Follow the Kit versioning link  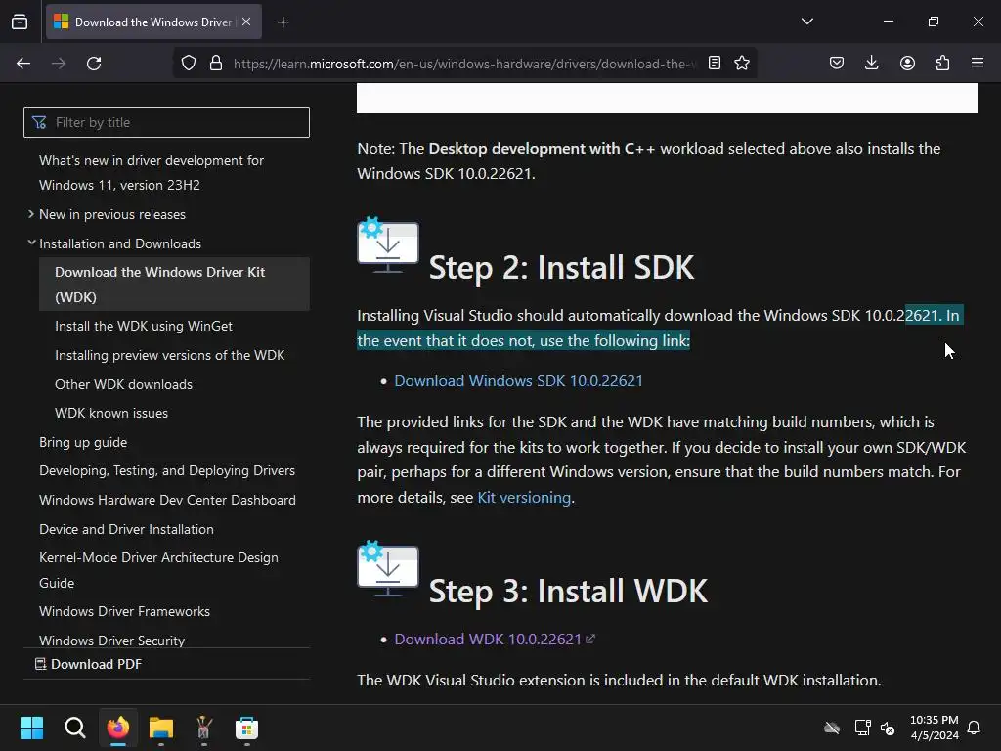pyautogui.click(x=524, y=497)
